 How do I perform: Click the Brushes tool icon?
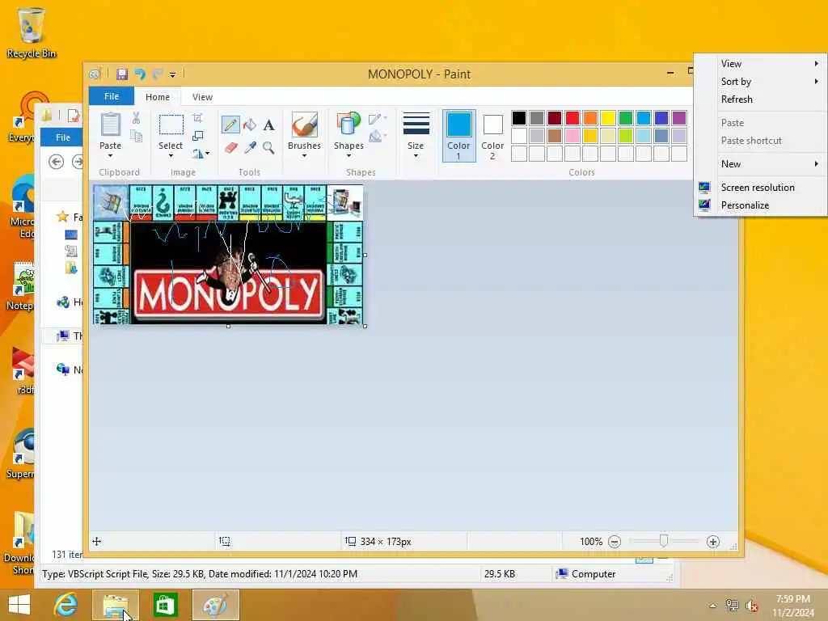point(304,125)
